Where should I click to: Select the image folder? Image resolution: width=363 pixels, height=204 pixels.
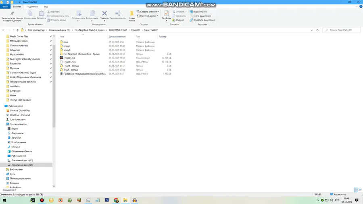click(x=67, y=46)
